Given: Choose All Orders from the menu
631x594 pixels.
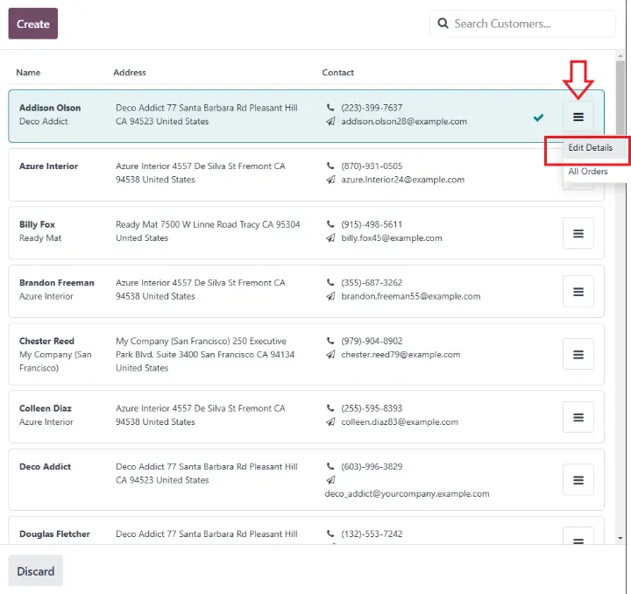Looking at the screenshot, I should point(588,172).
